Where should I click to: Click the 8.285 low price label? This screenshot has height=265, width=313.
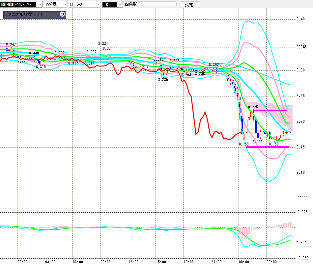163,79
